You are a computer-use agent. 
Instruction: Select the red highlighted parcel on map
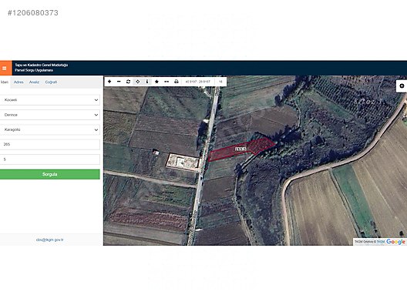click(241, 150)
